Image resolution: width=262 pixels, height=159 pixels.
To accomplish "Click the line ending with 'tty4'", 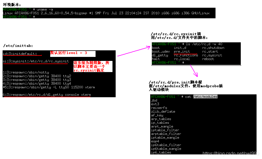I will (37, 84).
